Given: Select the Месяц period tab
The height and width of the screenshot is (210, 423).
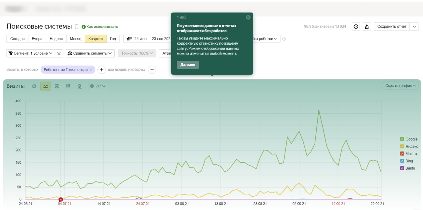Looking at the screenshot, I should pos(76,39).
